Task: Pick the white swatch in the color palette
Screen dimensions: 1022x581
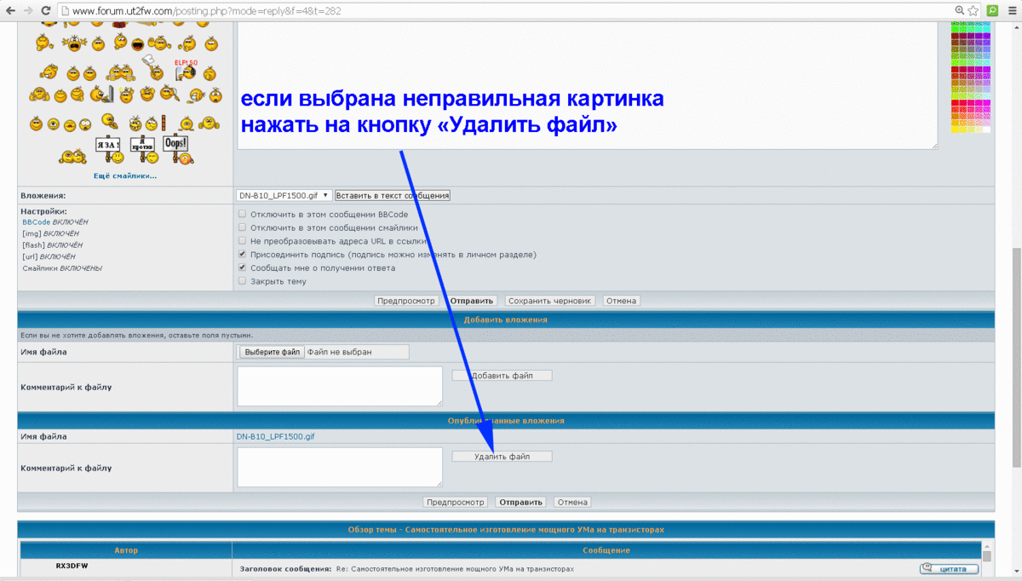Action: coord(986,129)
